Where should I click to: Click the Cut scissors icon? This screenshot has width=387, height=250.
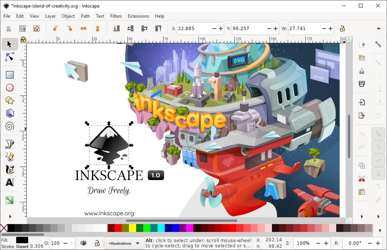(x=361, y=179)
